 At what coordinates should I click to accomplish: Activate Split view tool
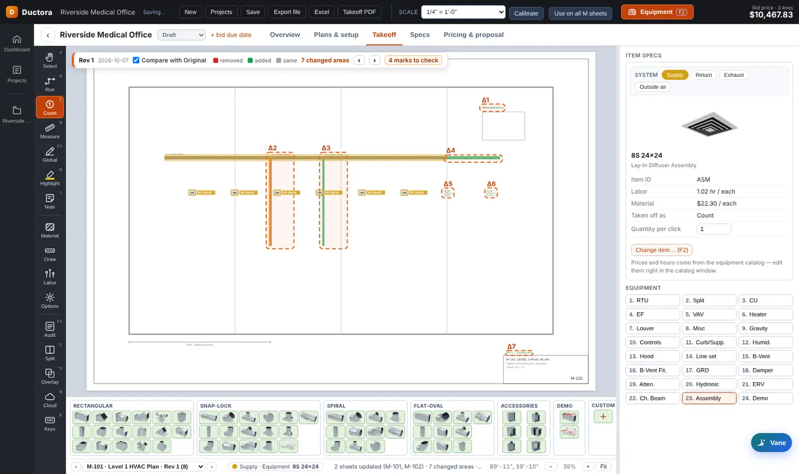click(x=50, y=353)
